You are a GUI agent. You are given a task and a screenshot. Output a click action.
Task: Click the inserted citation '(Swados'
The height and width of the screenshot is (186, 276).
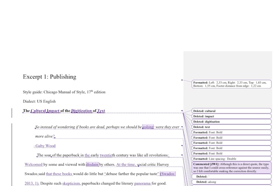tap(168, 174)
